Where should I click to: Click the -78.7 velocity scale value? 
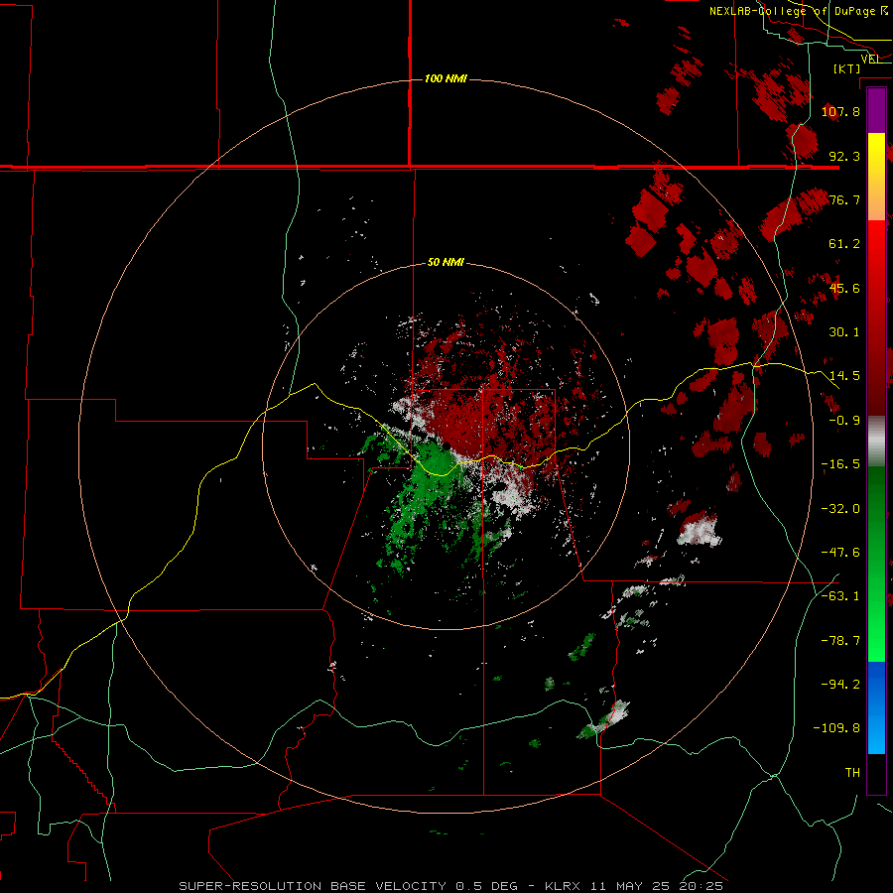(840, 641)
